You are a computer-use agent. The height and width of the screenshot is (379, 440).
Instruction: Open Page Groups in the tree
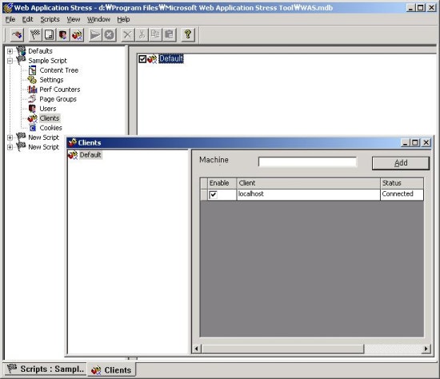(58, 99)
